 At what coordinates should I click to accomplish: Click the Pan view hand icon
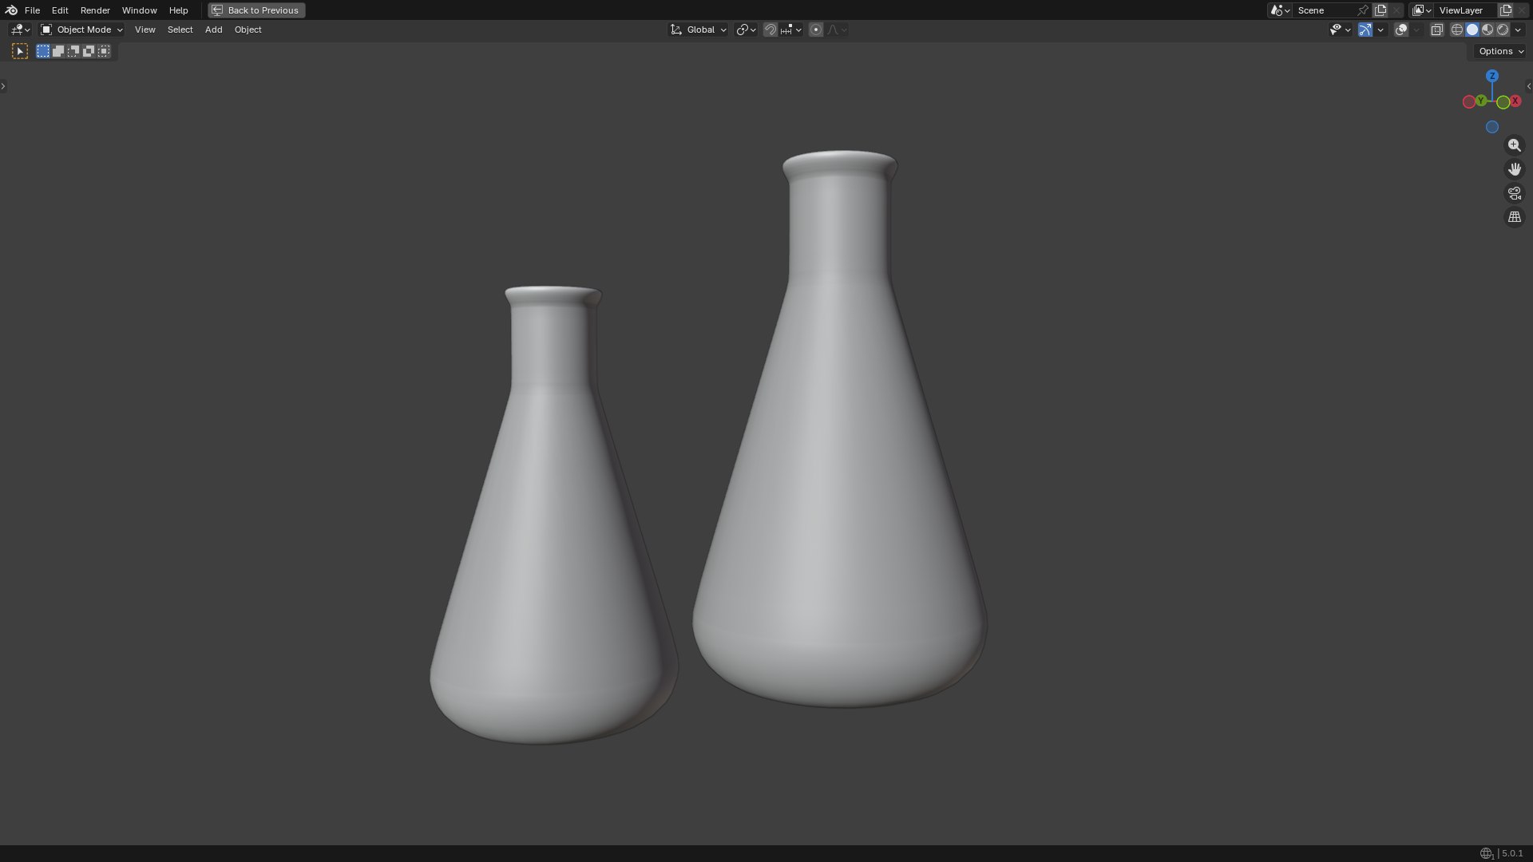pos(1515,169)
